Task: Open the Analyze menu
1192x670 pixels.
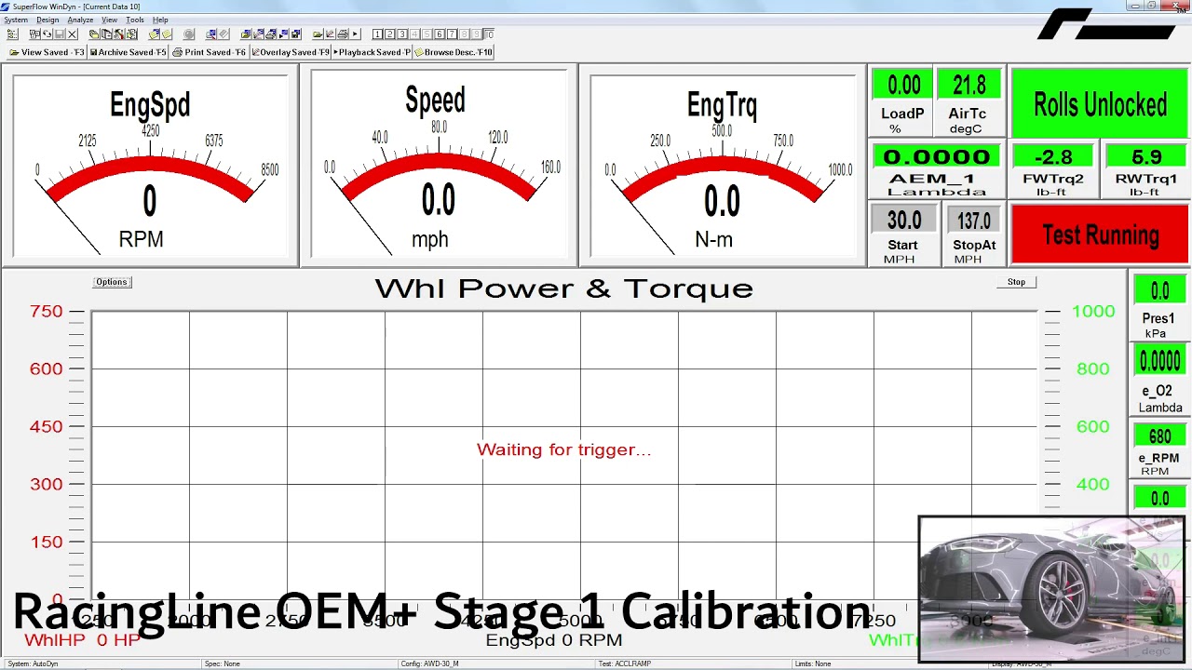Action: click(x=80, y=20)
